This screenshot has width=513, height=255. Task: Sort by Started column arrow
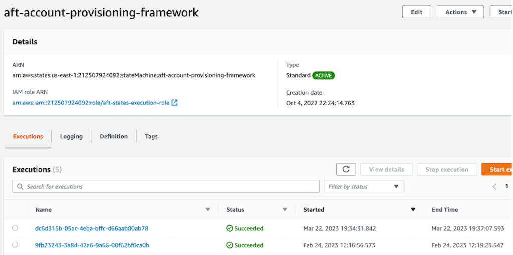click(x=413, y=210)
